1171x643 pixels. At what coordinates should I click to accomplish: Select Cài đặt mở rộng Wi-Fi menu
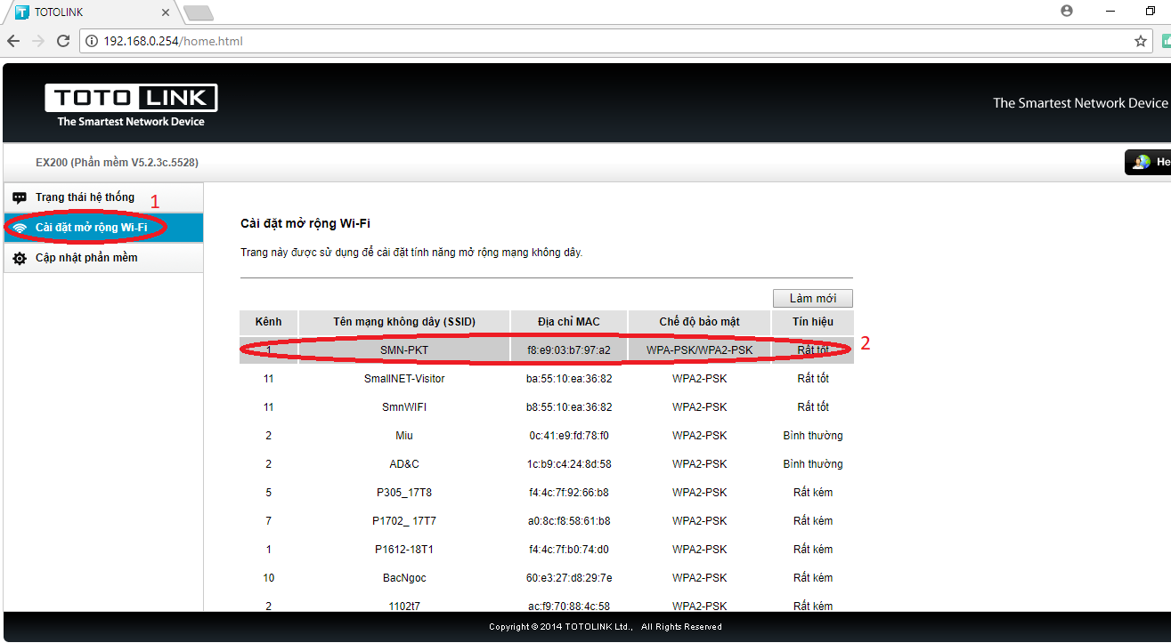coord(91,228)
